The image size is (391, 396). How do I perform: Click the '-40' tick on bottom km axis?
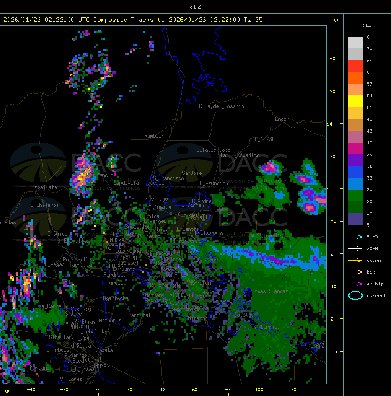pyautogui.click(x=31, y=390)
